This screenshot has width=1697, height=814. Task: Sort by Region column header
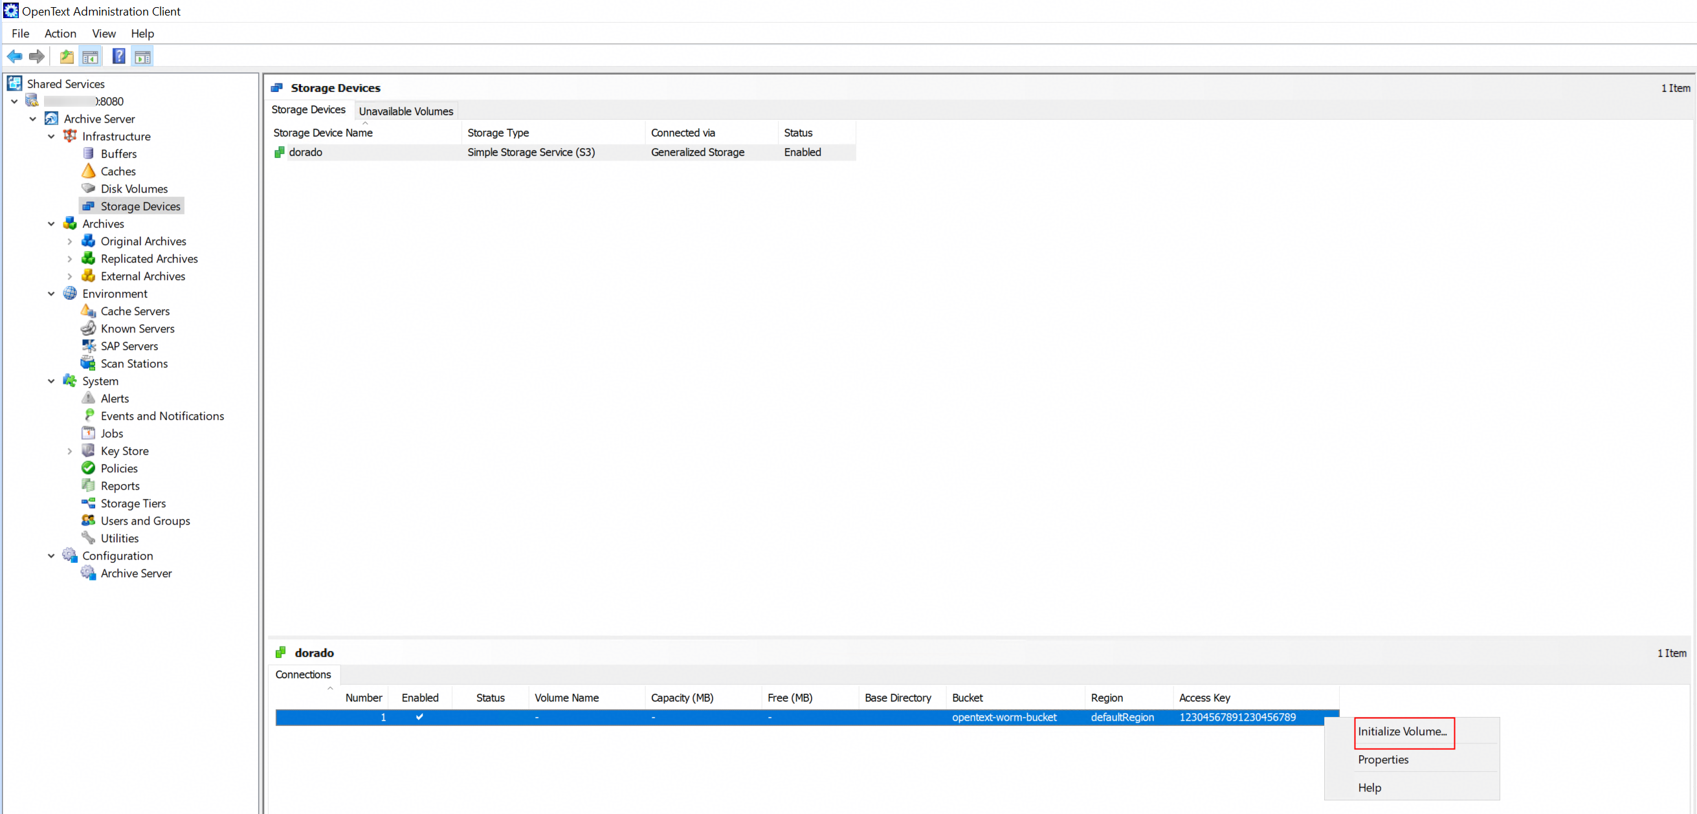click(x=1129, y=698)
